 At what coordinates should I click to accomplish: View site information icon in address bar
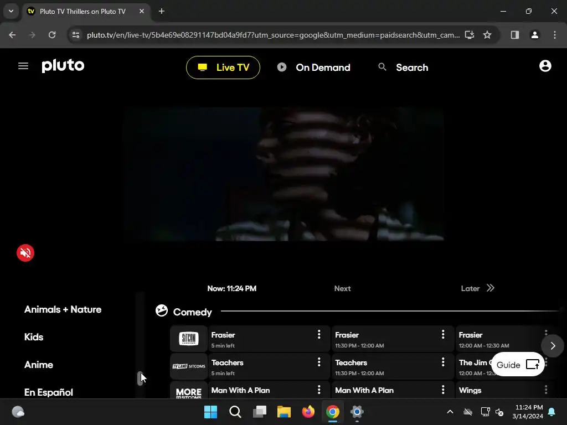(x=76, y=35)
